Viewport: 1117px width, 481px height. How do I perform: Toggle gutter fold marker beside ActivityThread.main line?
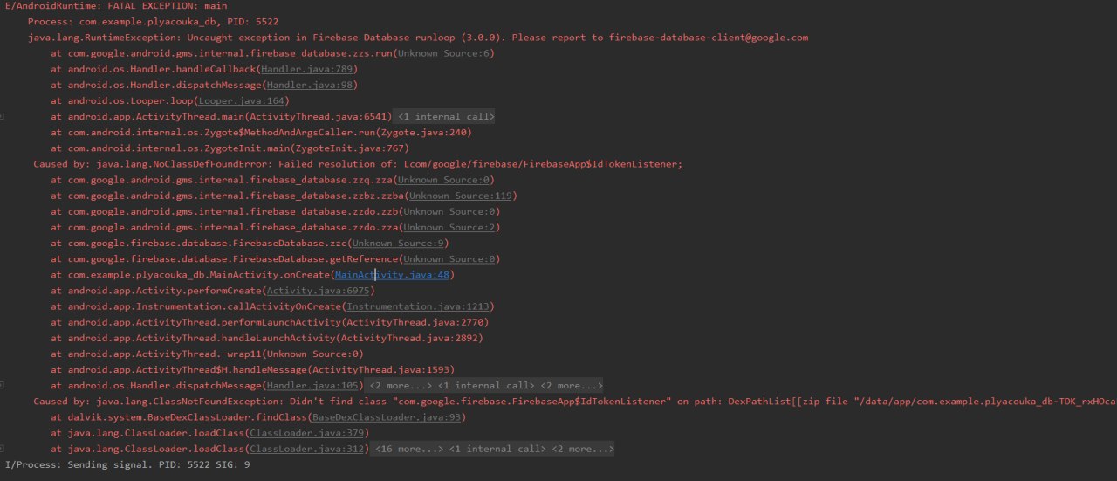point(3,116)
